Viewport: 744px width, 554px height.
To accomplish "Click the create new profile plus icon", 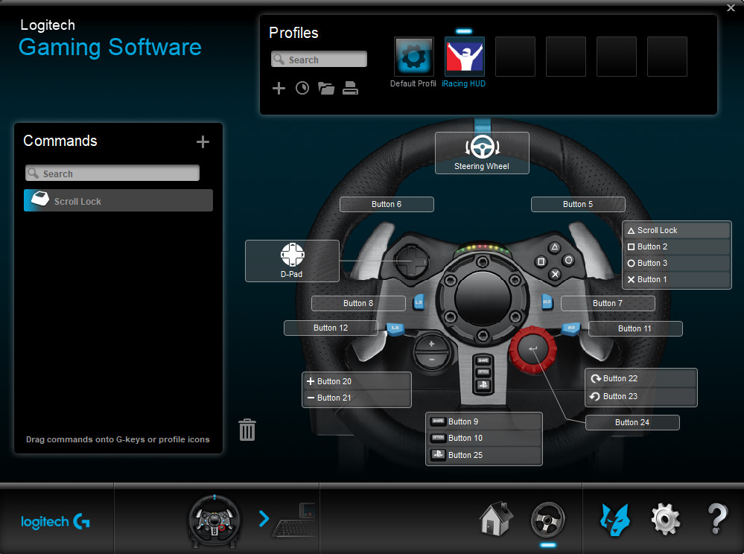I will [279, 89].
